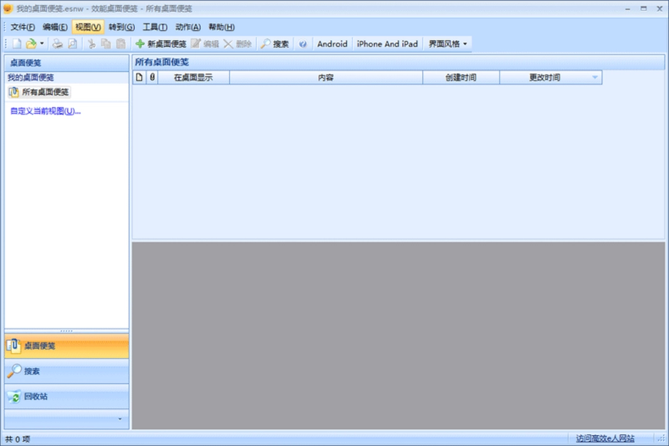Toggle sorting by the 在桌面显示 column header
This screenshot has width=669, height=446.
click(x=193, y=77)
